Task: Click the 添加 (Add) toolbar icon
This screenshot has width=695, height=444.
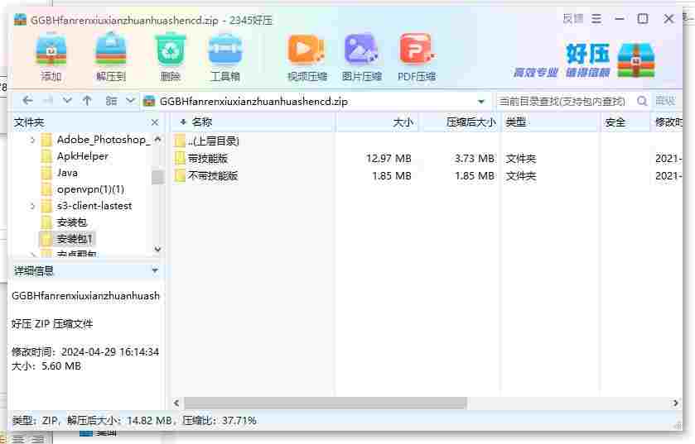Action: (51, 58)
